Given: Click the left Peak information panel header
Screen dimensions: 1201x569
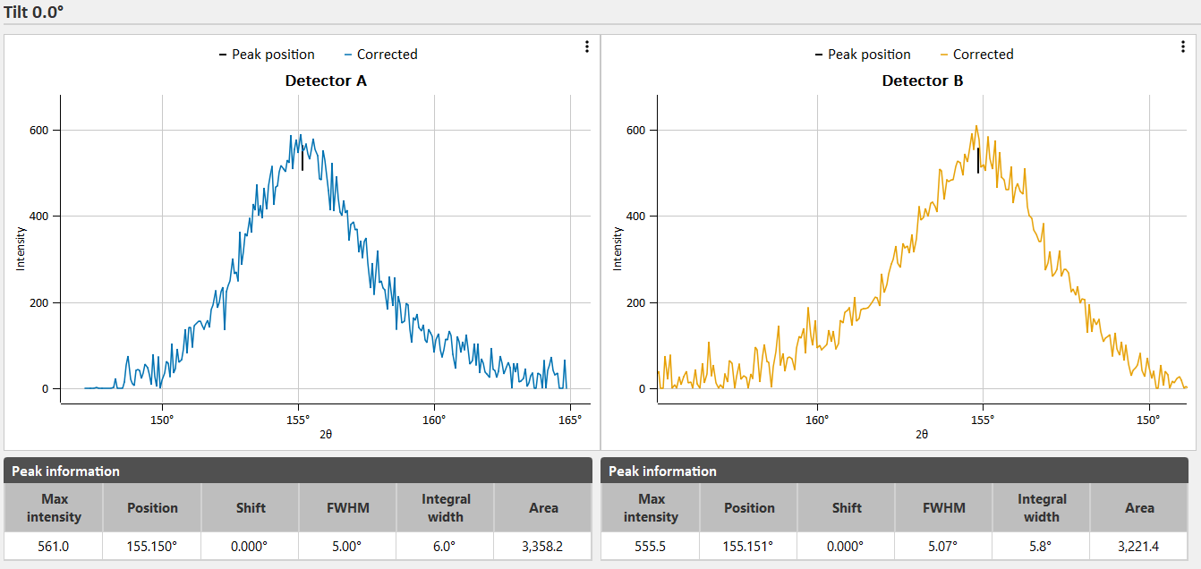Looking at the screenshot, I should click(x=298, y=471).
